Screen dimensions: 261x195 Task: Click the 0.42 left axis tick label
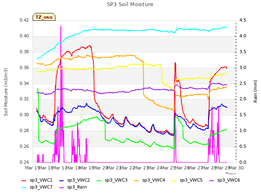point(24,20)
